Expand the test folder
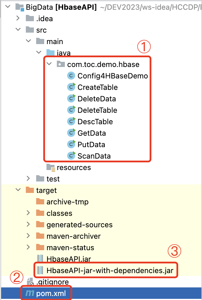The image size is (202, 300). [28, 179]
